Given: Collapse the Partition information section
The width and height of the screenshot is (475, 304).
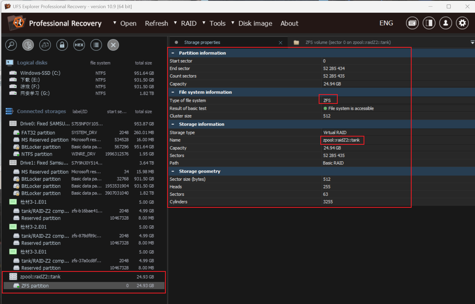Looking at the screenshot, I should [x=173, y=53].
